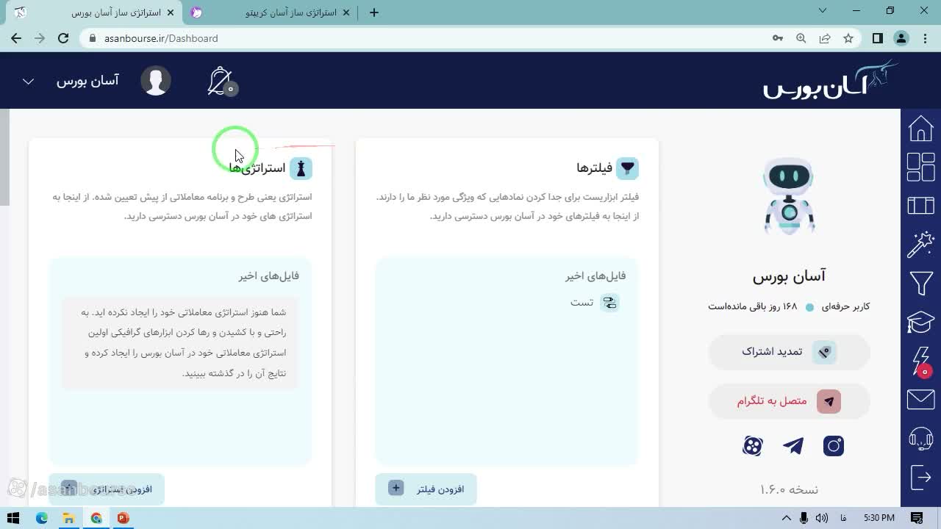941x529 pixels.
Task: Click the address bar URL field
Action: pos(426,38)
